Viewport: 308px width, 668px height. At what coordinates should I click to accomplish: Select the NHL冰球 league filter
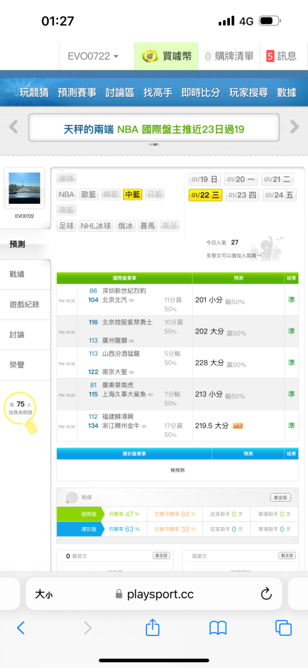[x=96, y=226]
